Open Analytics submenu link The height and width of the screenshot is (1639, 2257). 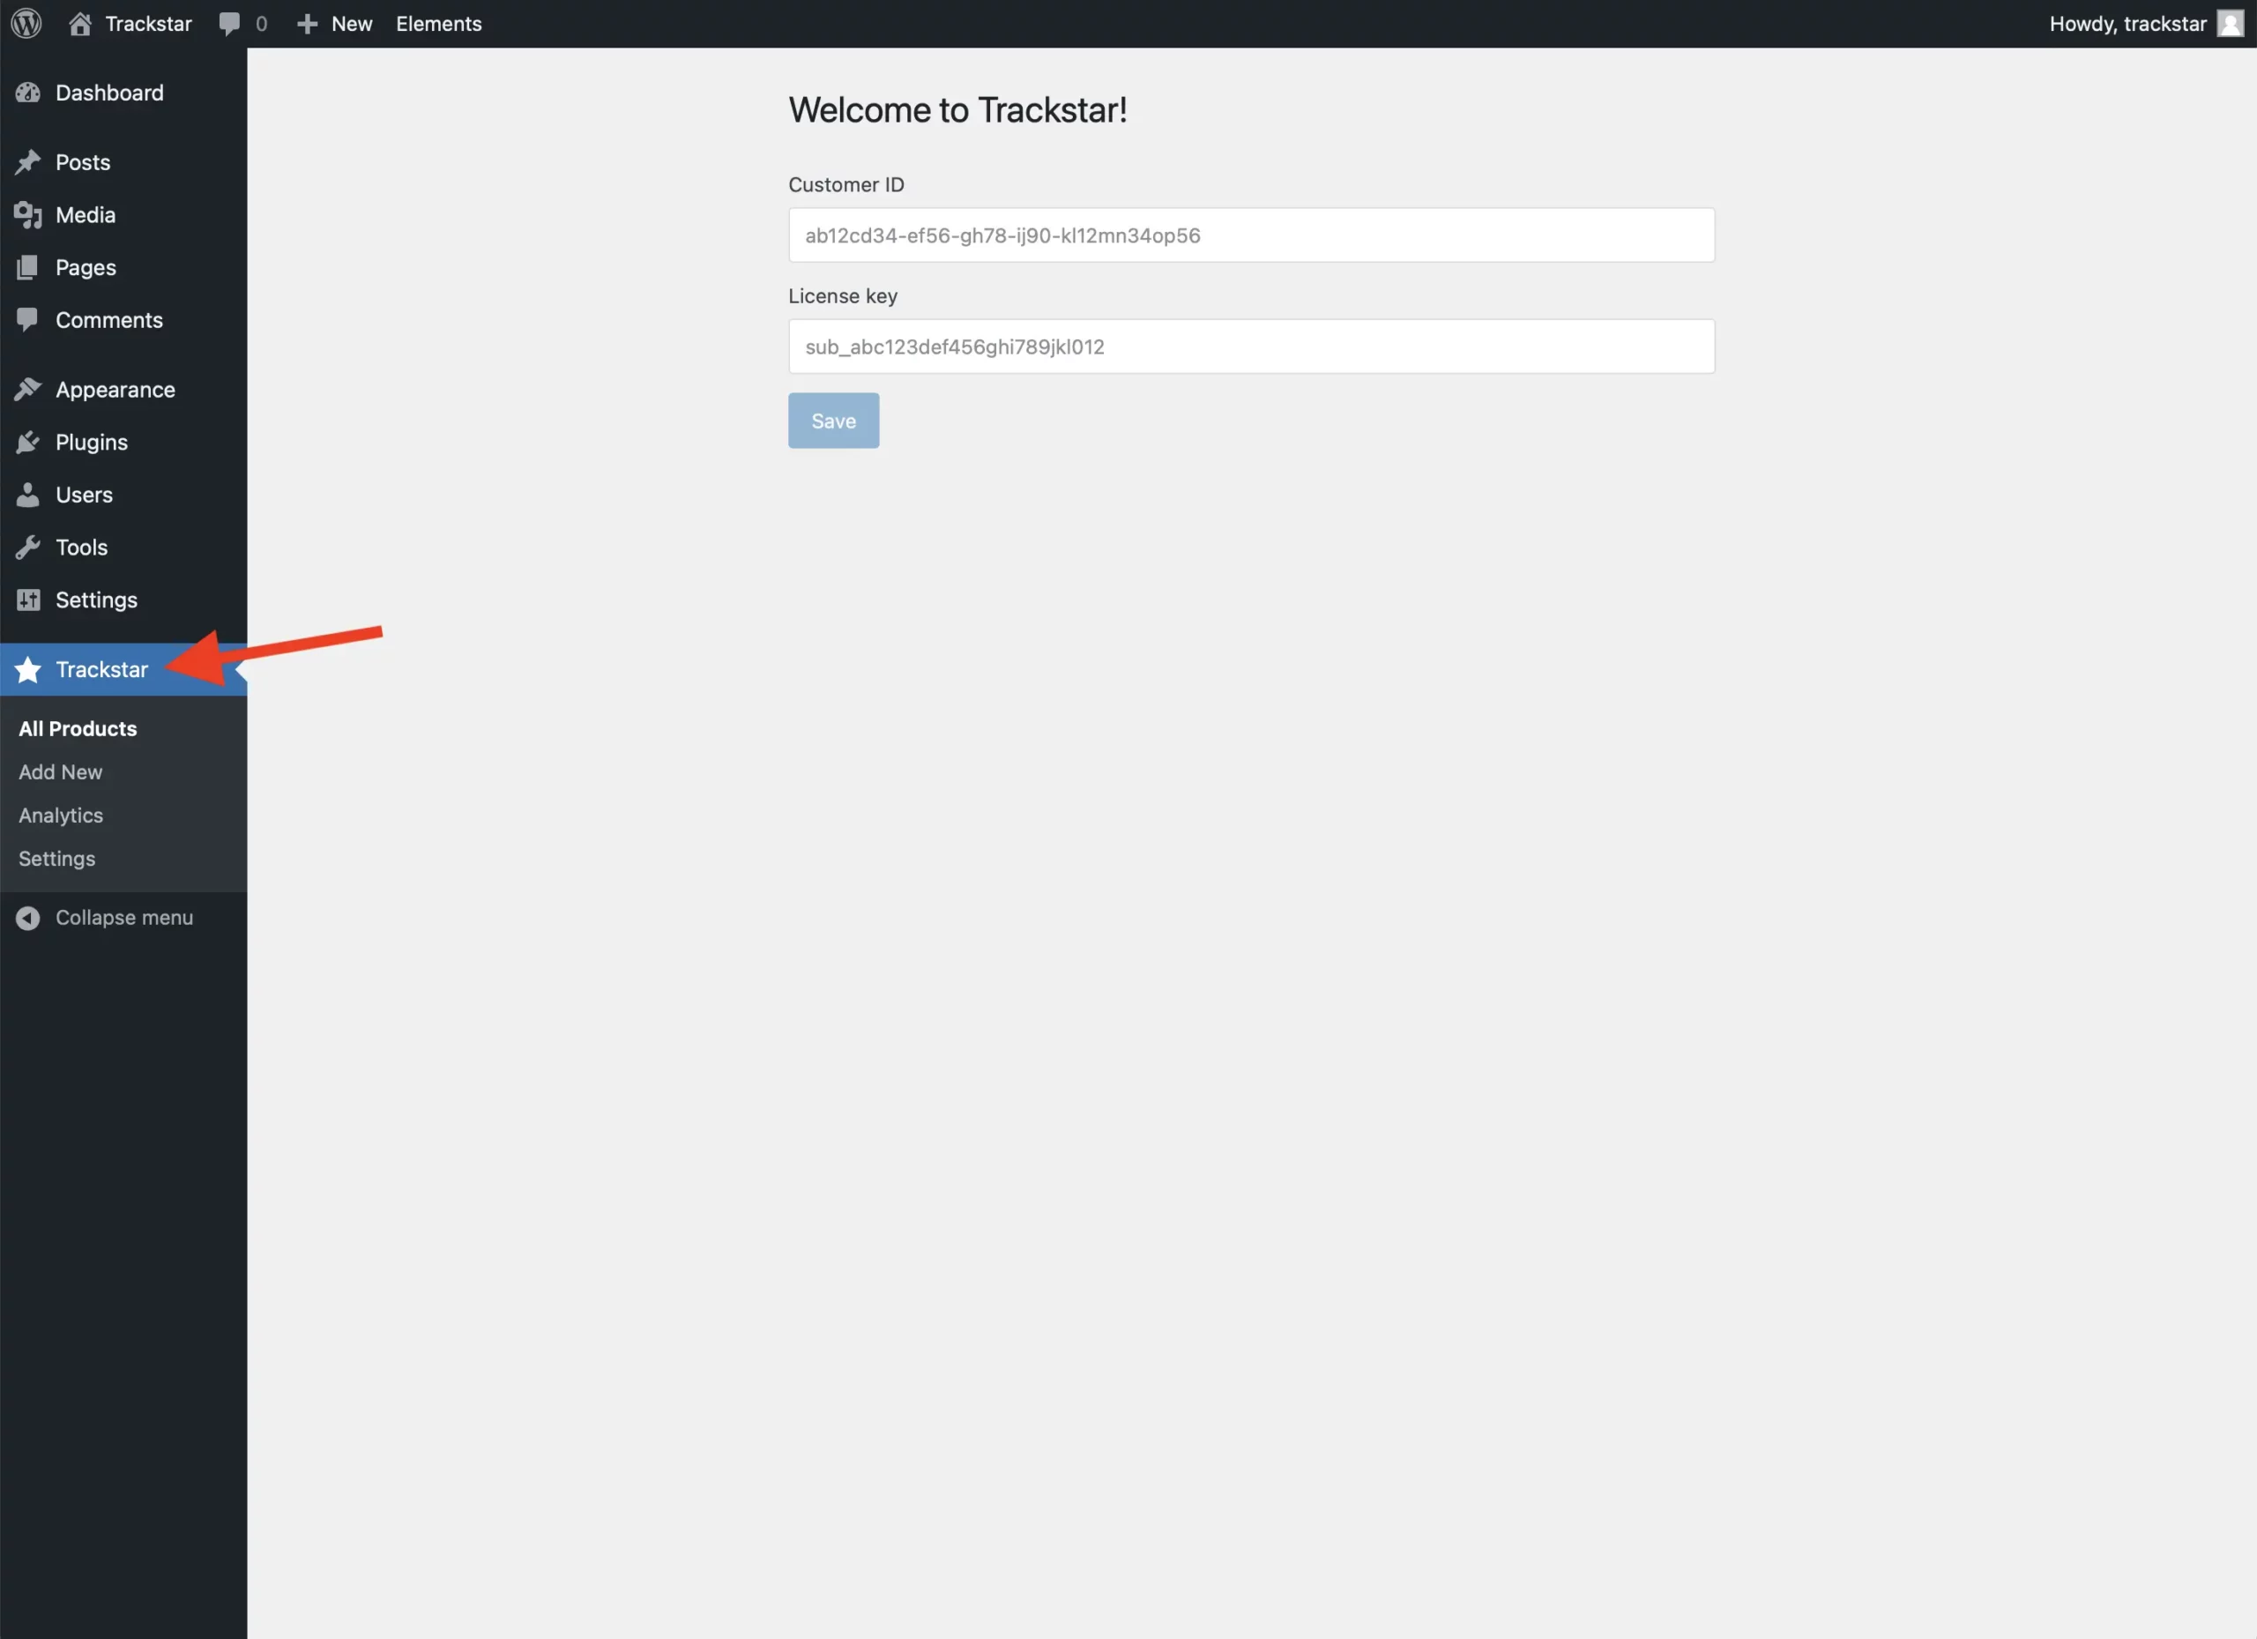click(61, 815)
